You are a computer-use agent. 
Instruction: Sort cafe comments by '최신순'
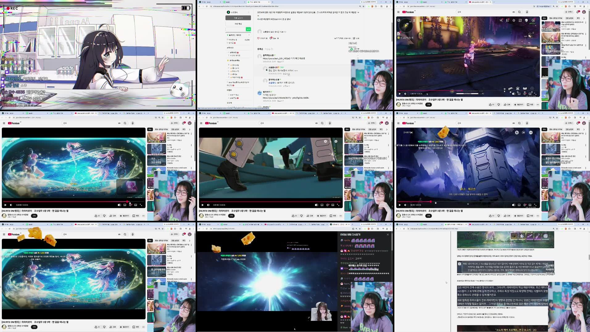click(267, 49)
